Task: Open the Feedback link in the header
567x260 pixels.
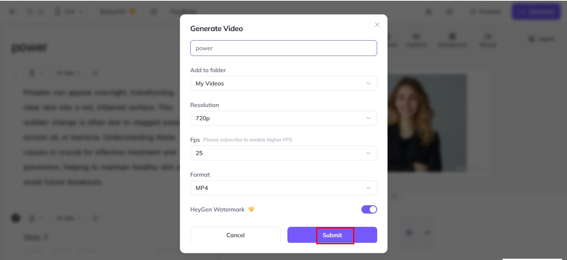Action: 183,12
